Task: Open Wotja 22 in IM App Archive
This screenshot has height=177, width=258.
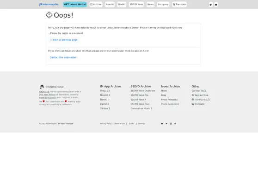Action: 105,91
